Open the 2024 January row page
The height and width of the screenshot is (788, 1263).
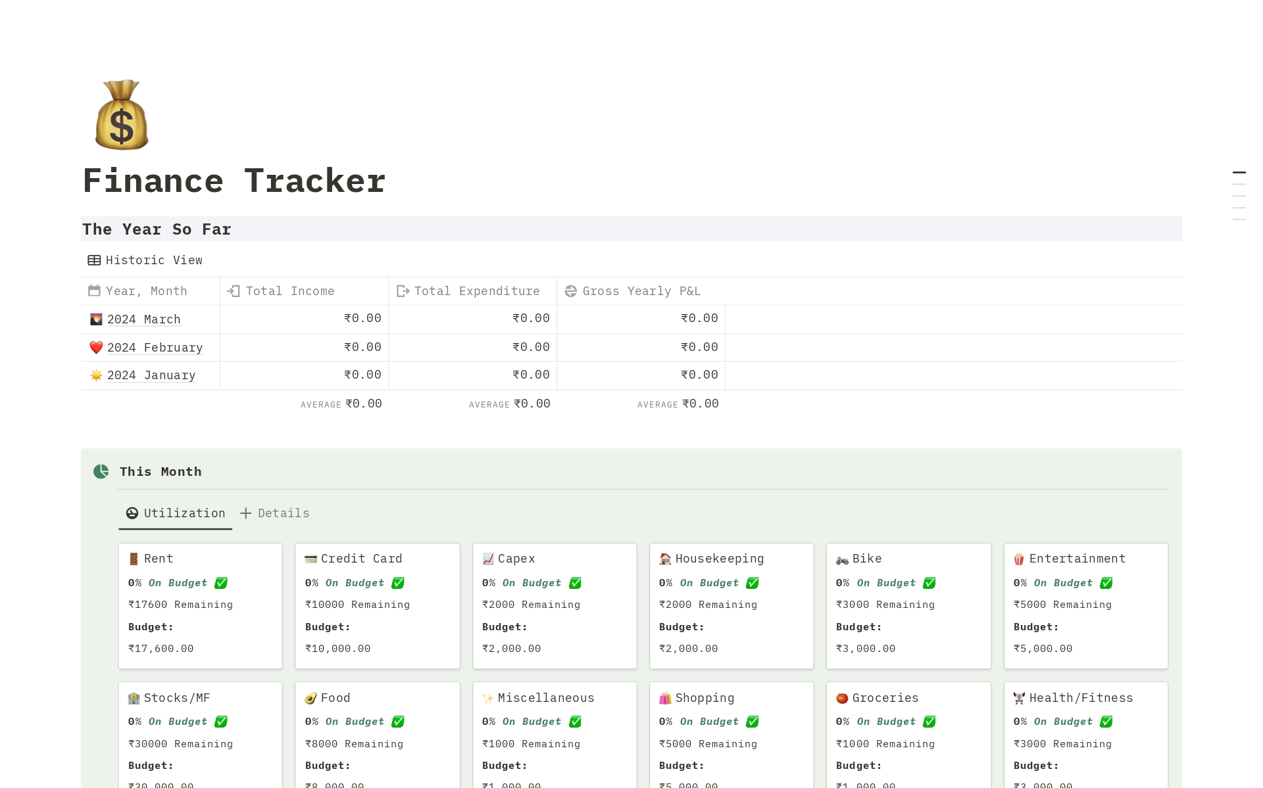151,375
